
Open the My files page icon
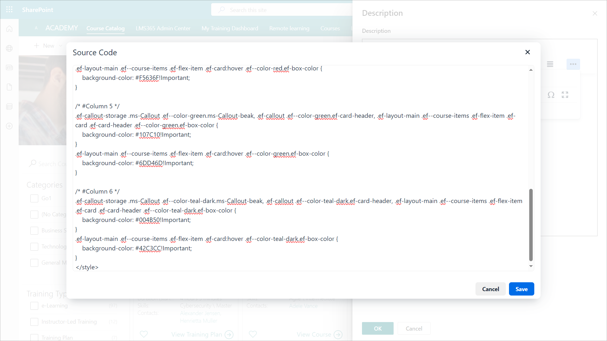(x=9, y=87)
